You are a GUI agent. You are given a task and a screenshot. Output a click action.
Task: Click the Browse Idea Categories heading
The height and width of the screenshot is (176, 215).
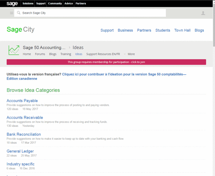[x=33, y=90]
